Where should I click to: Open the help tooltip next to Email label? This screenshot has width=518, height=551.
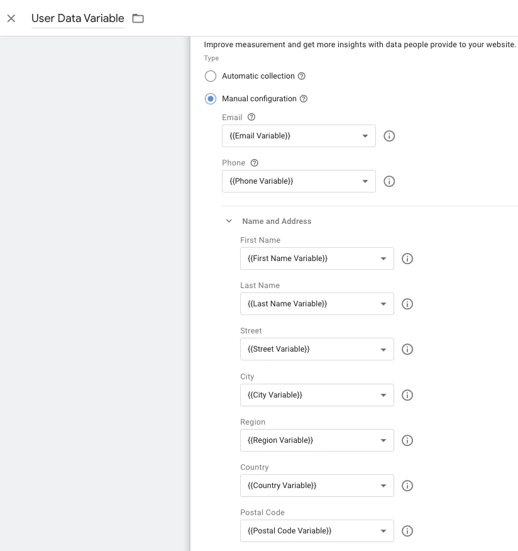click(x=251, y=117)
